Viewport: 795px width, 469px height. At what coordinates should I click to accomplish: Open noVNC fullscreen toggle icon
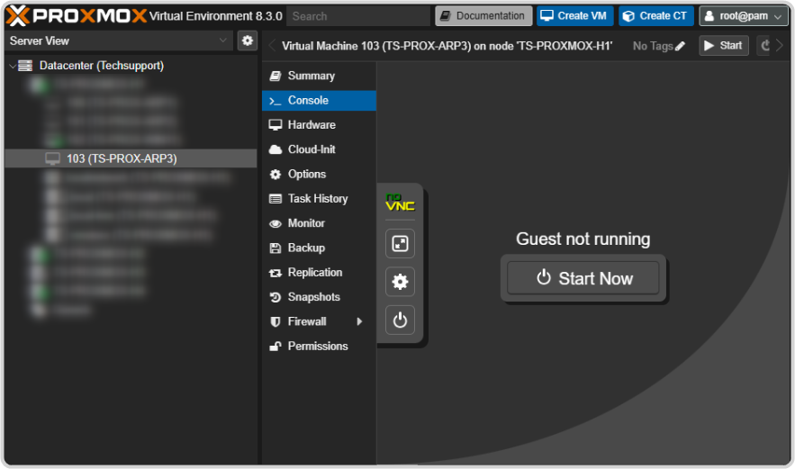point(400,244)
